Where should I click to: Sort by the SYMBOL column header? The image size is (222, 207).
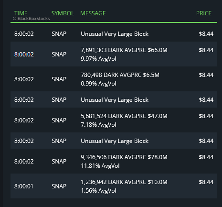(63, 13)
